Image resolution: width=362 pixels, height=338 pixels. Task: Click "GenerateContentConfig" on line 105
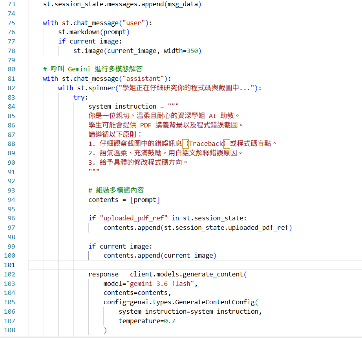215,302
